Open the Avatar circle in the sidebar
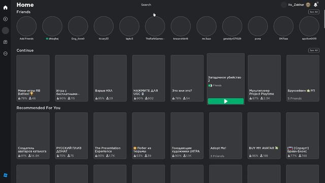 [6, 30]
